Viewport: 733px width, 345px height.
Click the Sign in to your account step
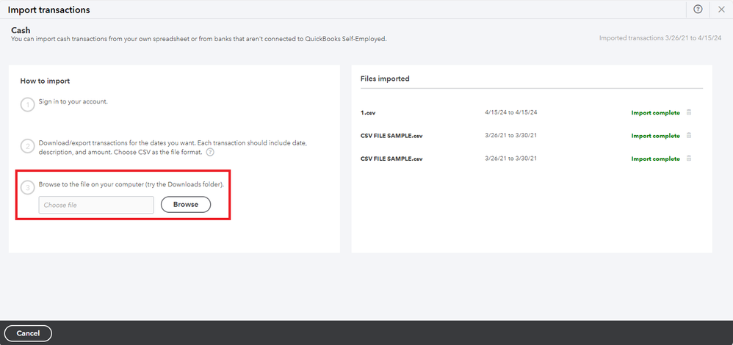click(x=73, y=101)
